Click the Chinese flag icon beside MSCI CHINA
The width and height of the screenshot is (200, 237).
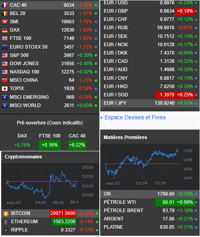tap(5, 80)
